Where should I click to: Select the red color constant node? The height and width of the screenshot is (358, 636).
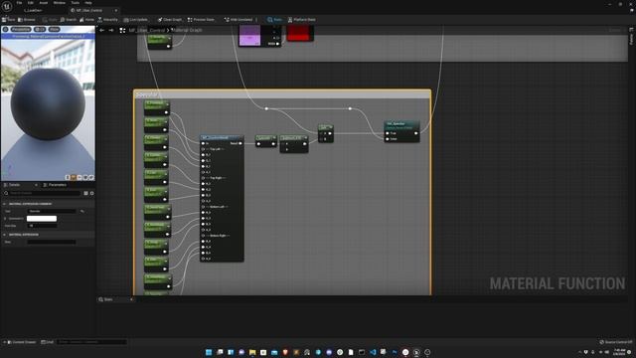coord(300,33)
